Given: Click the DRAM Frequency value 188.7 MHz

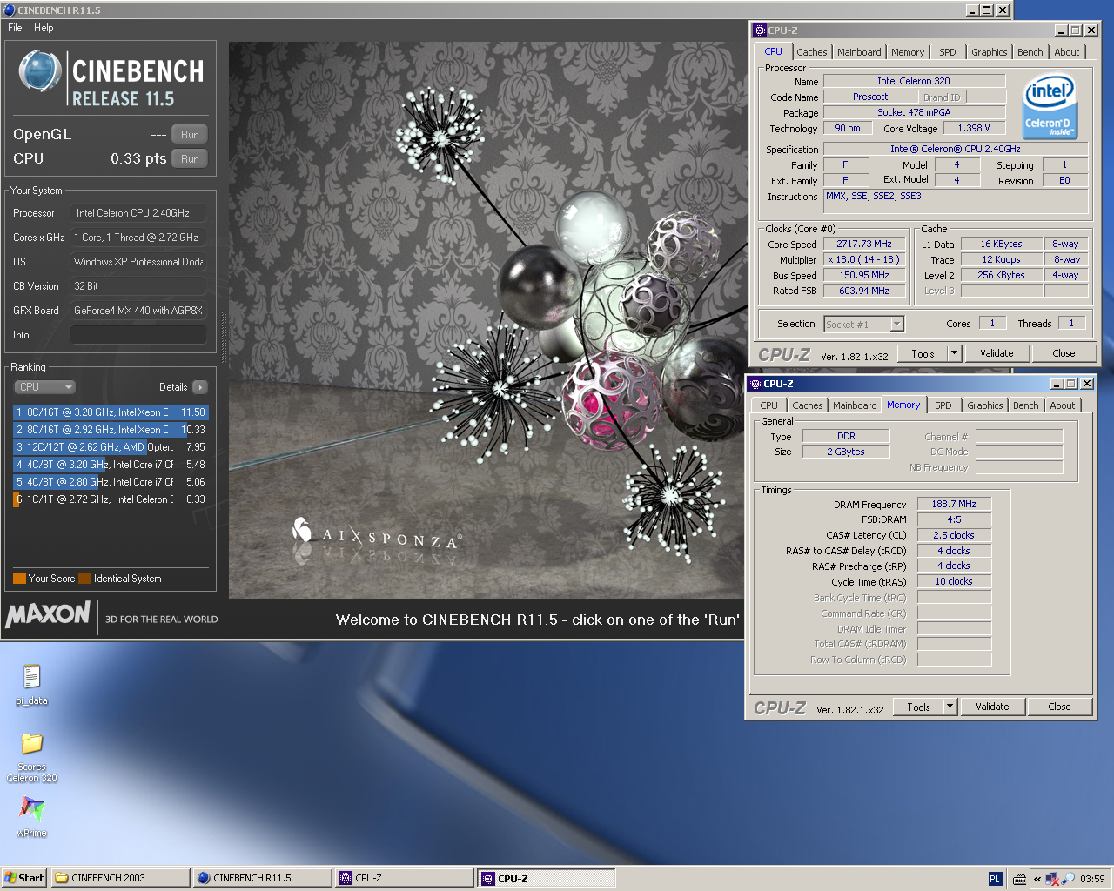Looking at the screenshot, I should [x=954, y=504].
